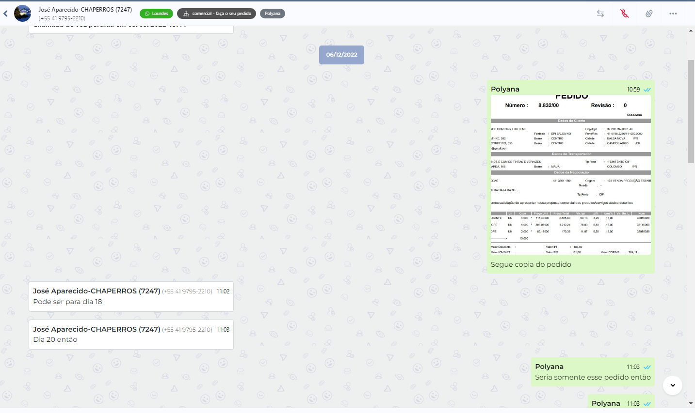
Task: Open attachments with the paperclip icon
Action: click(648, 14)
